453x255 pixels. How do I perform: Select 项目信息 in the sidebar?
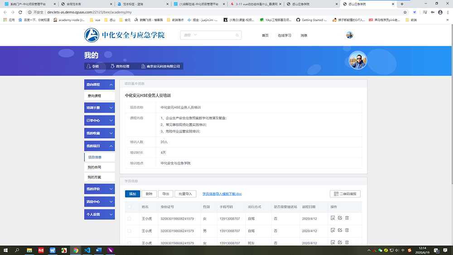pos(99,157)
